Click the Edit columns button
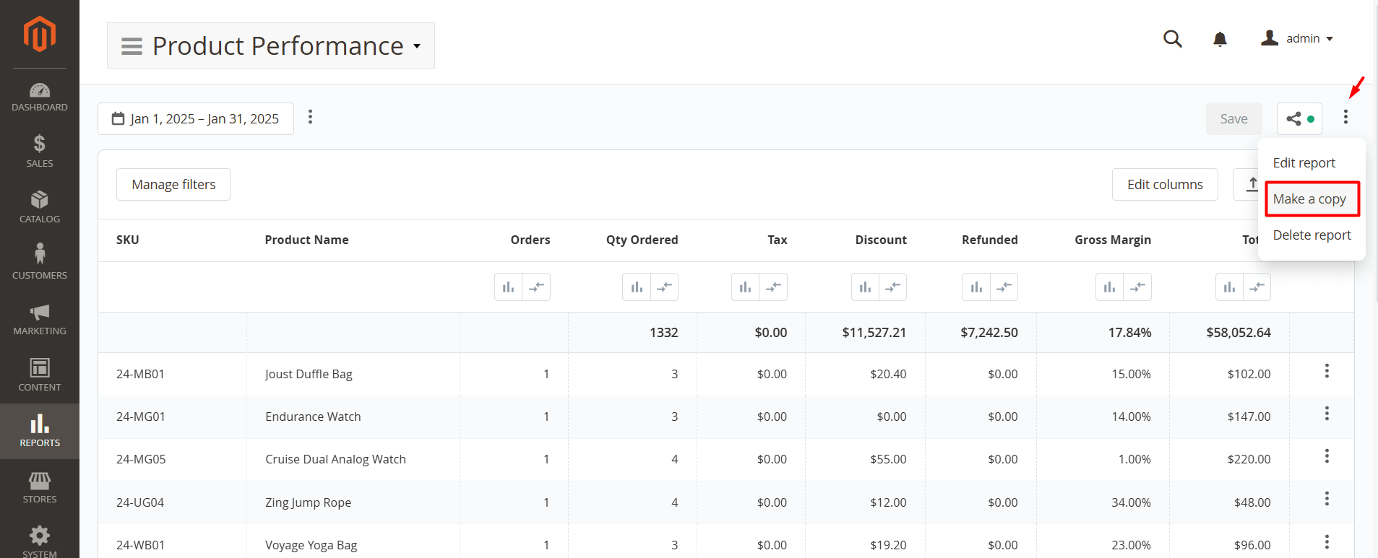Screen dimensions: 1378x558 (x=1164, y=185)
